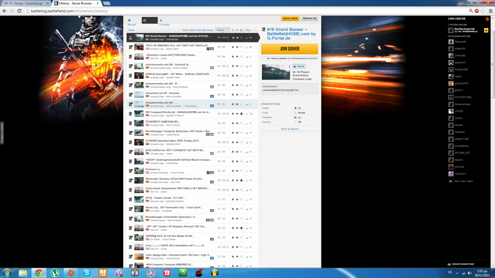
Task: Select the =PHX= #3 ARMORED KILL server row
Action: coord(193,47)
